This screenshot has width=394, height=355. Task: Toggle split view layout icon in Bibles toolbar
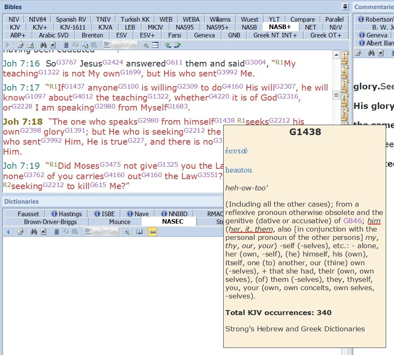click(x=155, y=45)
